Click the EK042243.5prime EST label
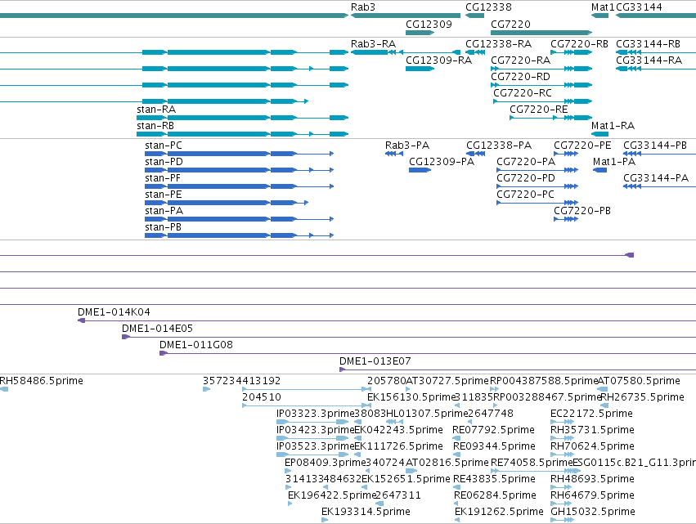 click(398, 430)
